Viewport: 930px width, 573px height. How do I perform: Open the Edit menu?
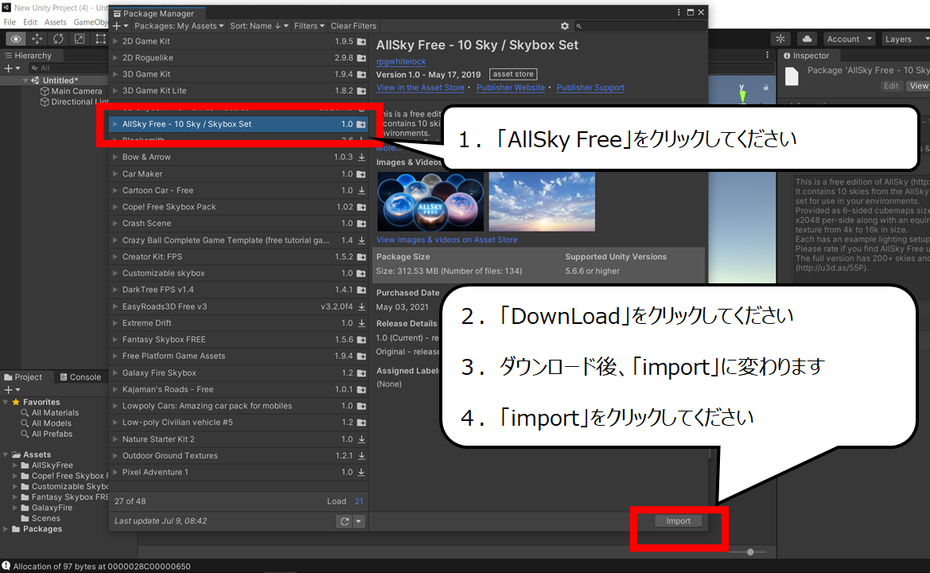[30, 22]
